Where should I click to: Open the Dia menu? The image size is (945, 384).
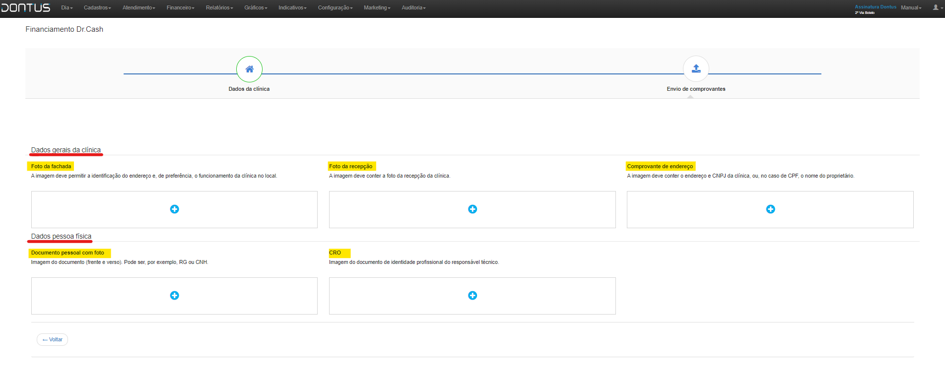click(67, 8)
